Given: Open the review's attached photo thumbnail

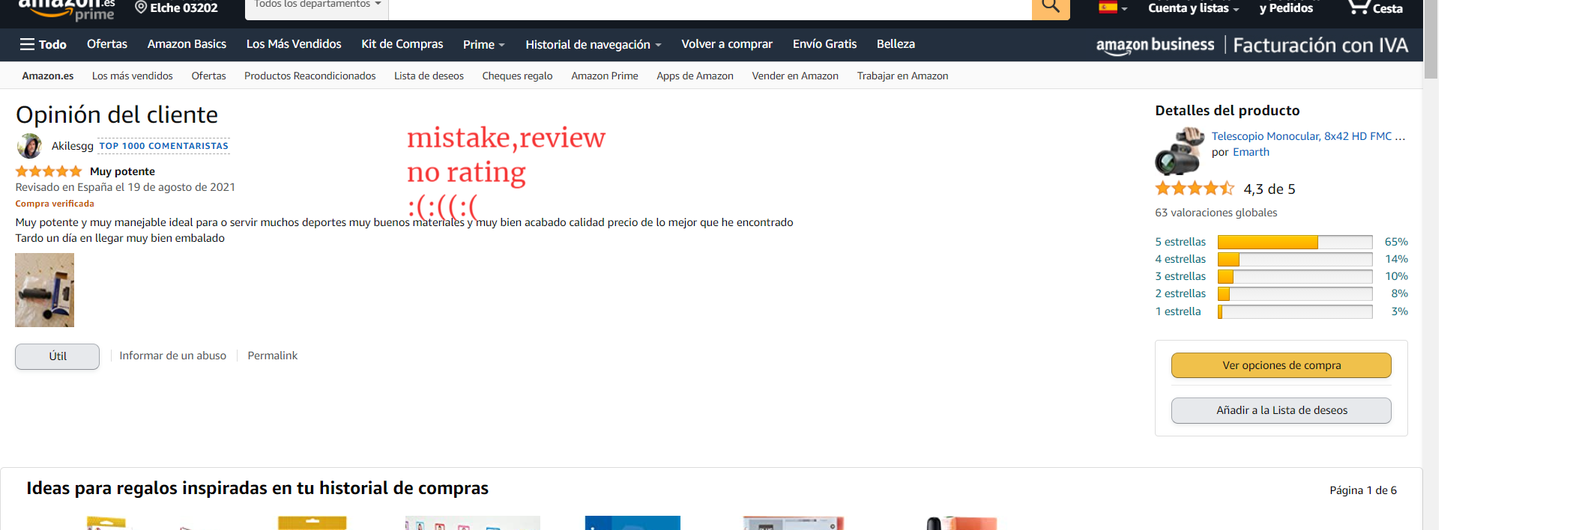Looking at the screenshot, I should point(45,290).
